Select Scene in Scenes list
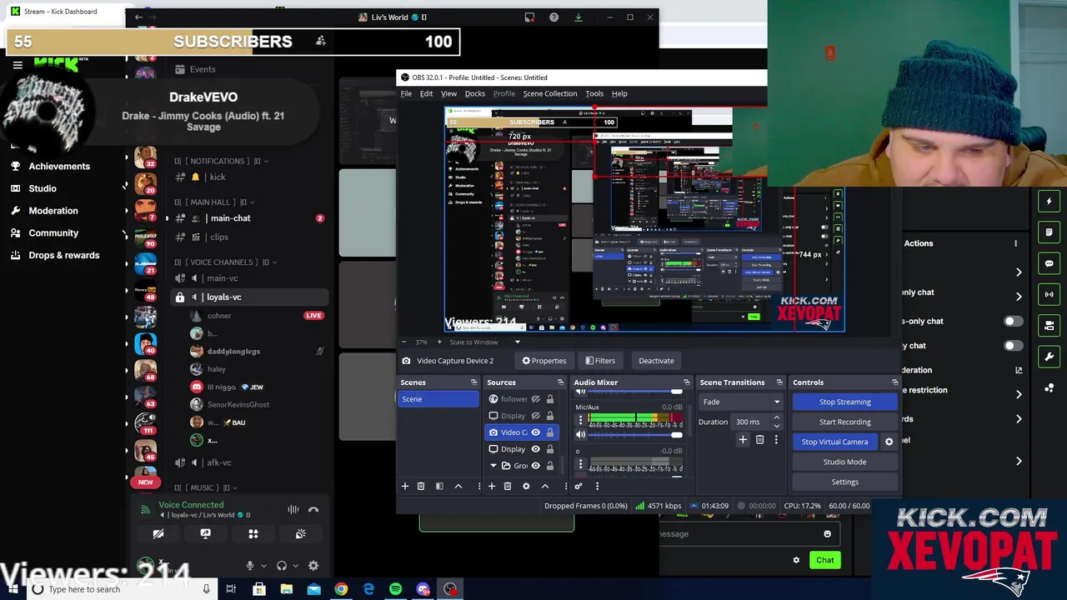1067x600 pixels. [438, 399]
